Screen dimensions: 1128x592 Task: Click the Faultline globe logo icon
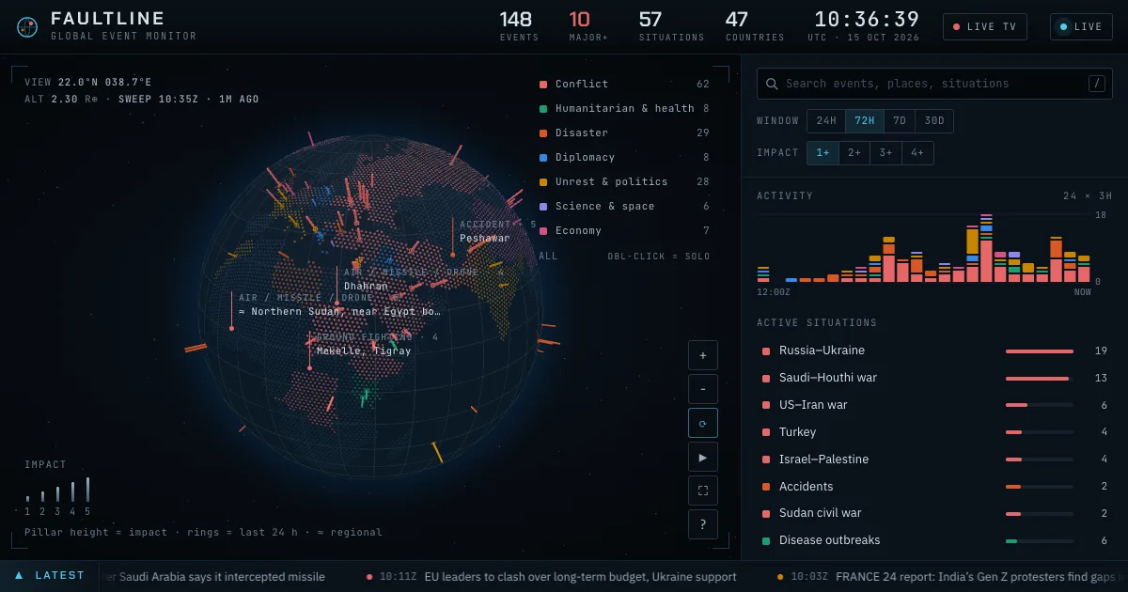click(27, 27)
